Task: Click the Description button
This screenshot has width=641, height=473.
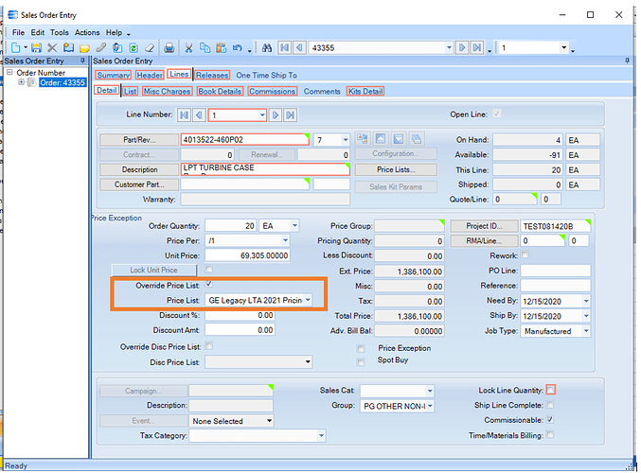Action: point(139,169)
